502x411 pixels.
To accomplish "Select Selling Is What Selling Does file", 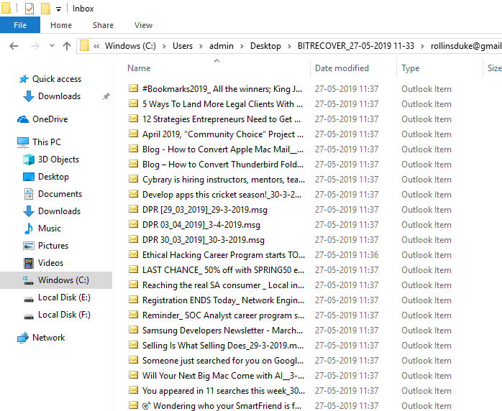I will point(223,346).
